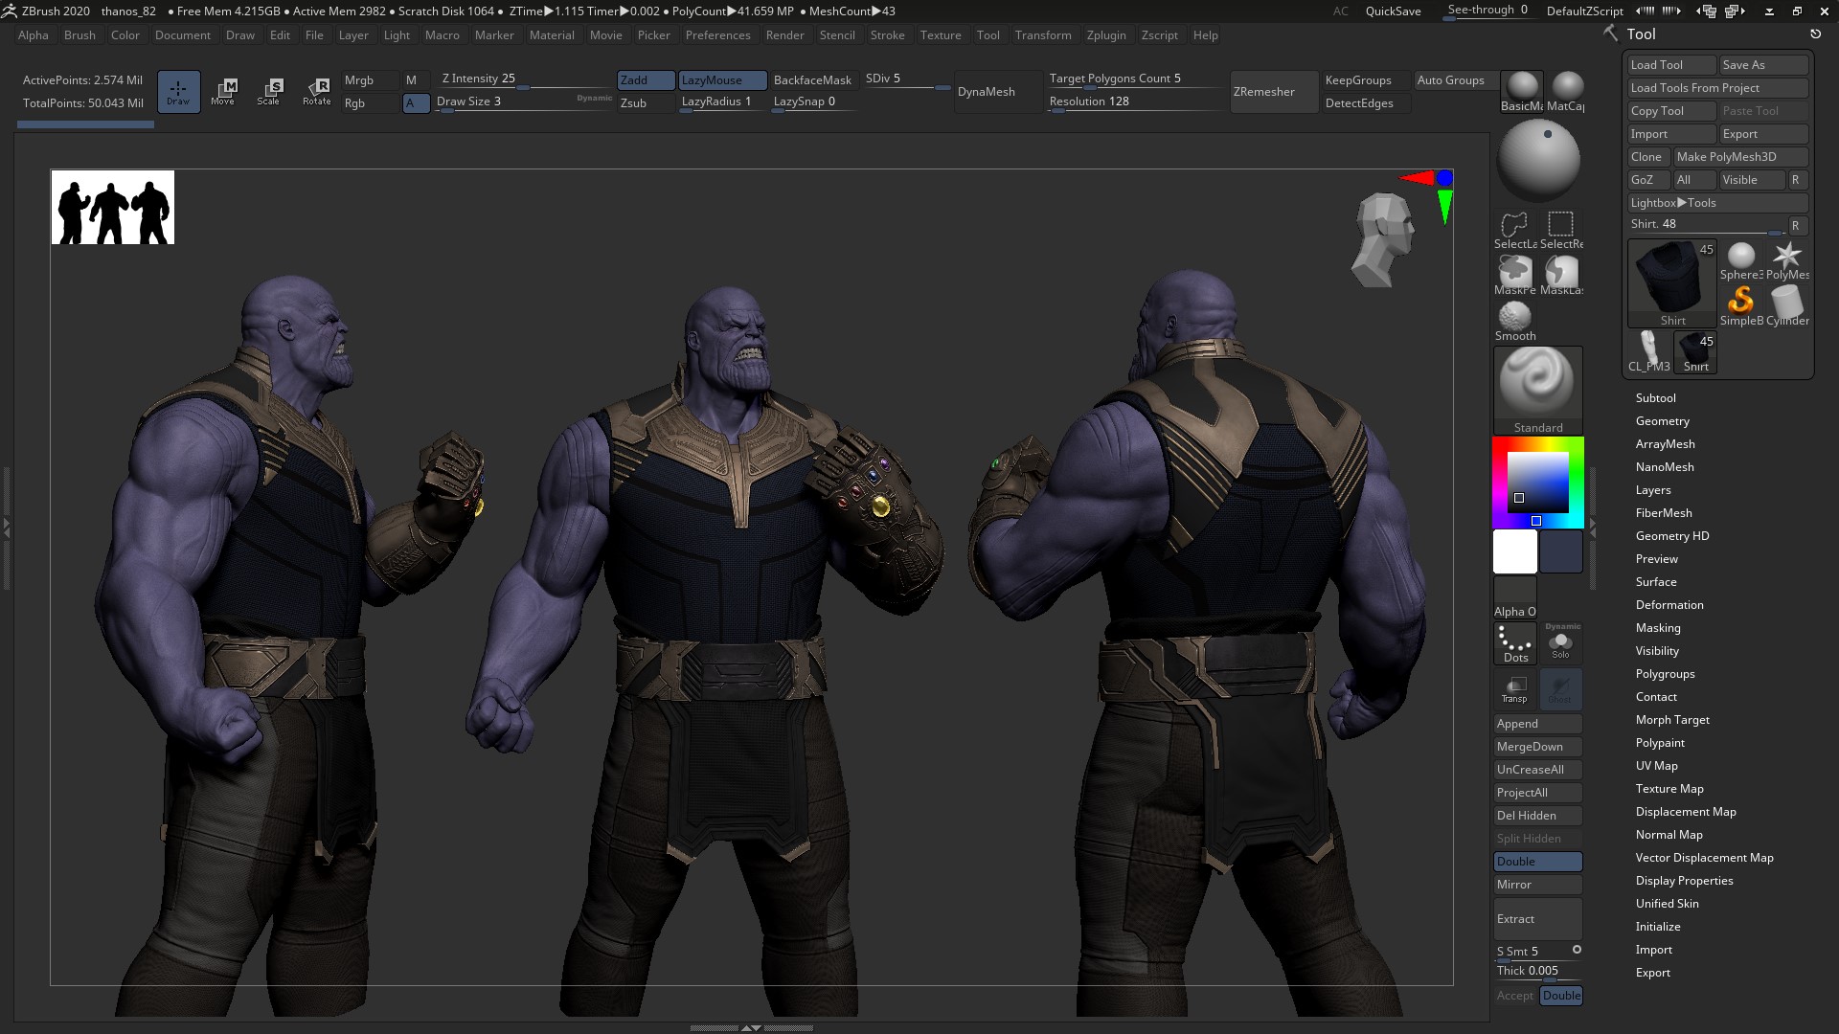
Task: Toggle Mrgb channel mode
Action: pos(370,80)
